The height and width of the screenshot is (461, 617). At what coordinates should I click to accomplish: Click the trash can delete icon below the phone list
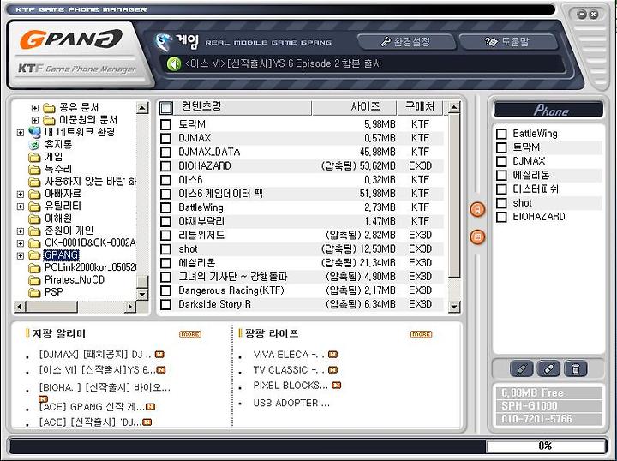click(575, 369)
